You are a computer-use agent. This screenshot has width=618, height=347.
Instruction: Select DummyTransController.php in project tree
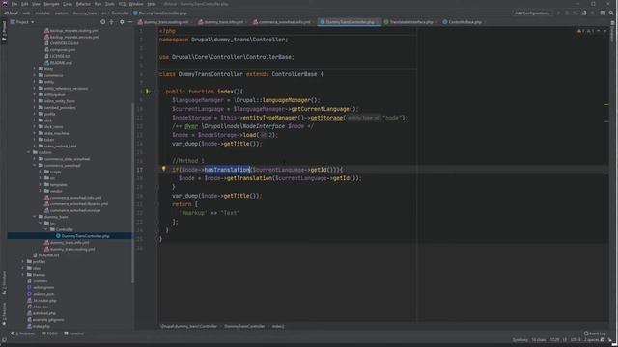click(x=85, y=236)
